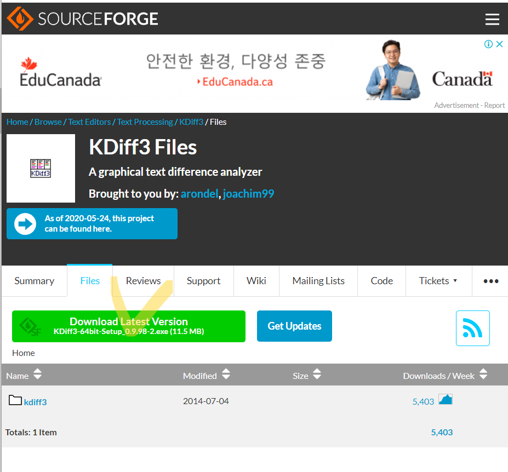The image size is (508, 472).
Task: Open the Mailing Lists tab
Action: pos(318,281)
